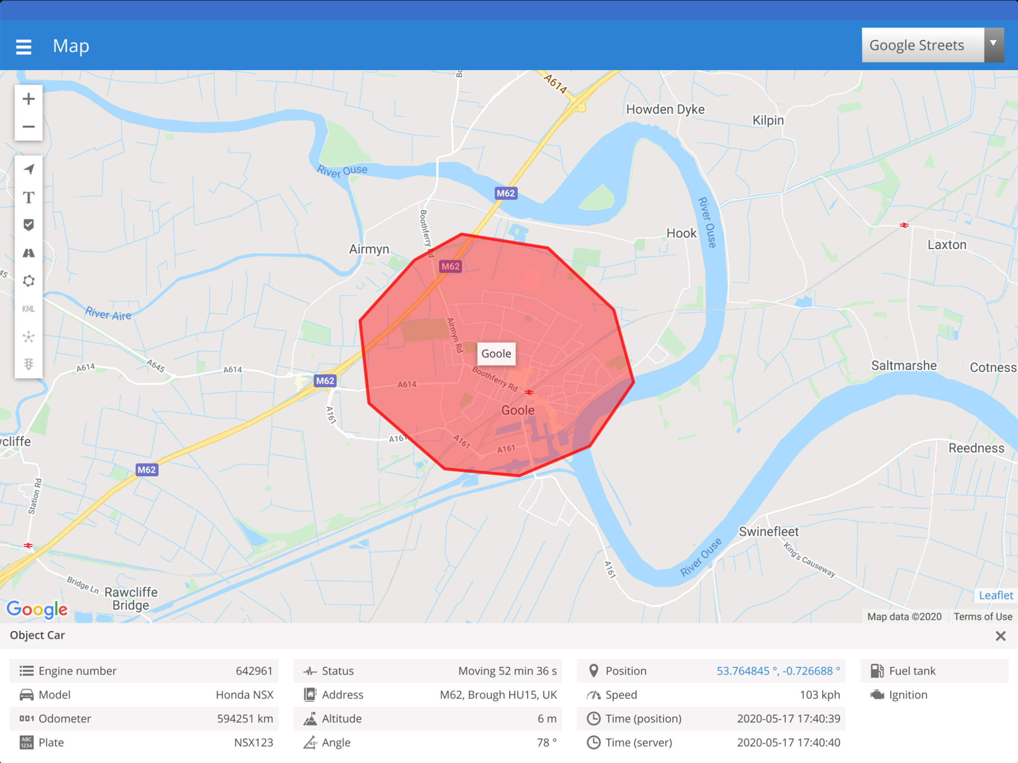1018x763 pixels.
Task: Click the server time 2020-05-17 17:40:40
Action: pyautogui.click(x=788, y=743)
